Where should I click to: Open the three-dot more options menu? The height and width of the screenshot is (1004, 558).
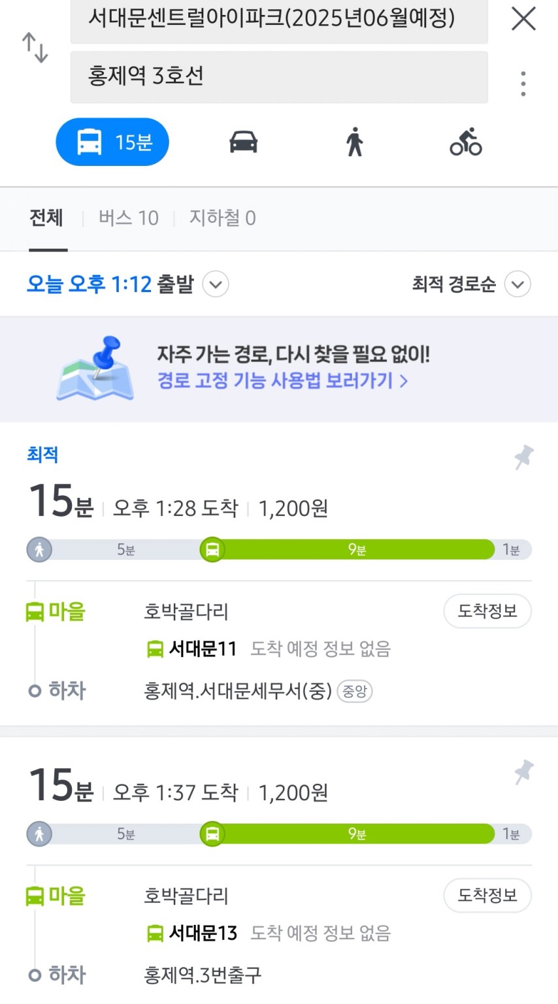tap(523, 84)
